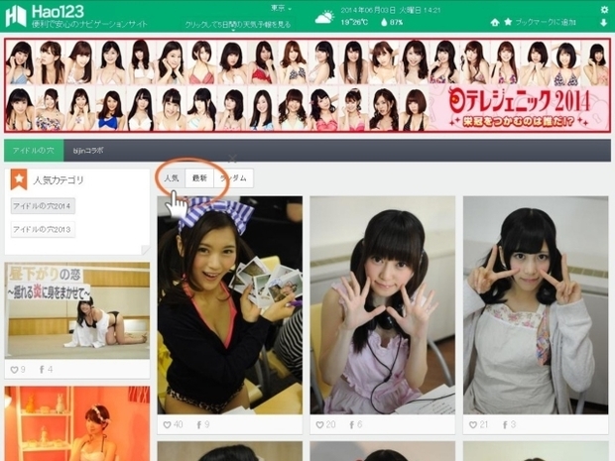
Task: Like the third photo with 21 hearts
Action: (472, 424)
